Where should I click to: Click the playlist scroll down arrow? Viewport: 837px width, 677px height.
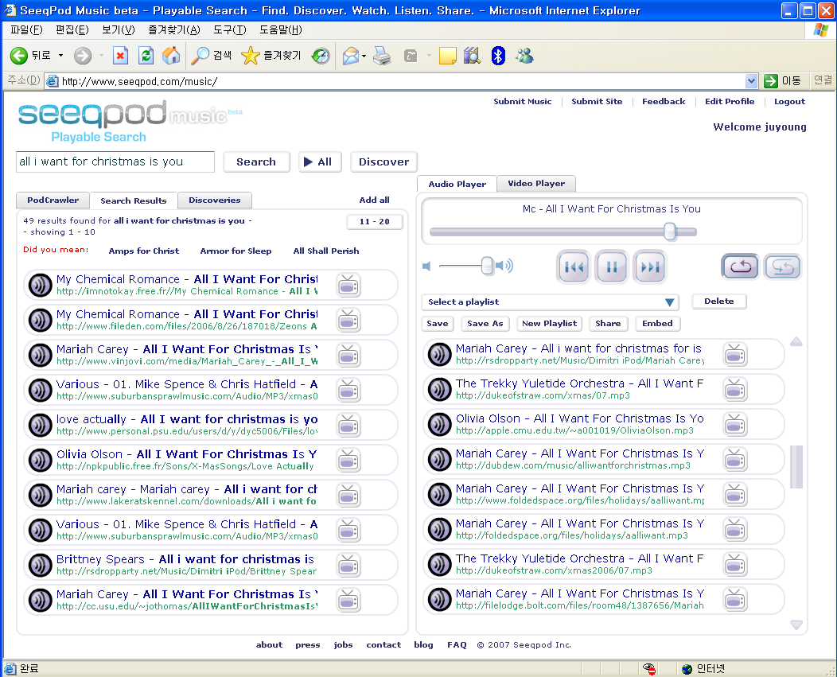(796, 624)
